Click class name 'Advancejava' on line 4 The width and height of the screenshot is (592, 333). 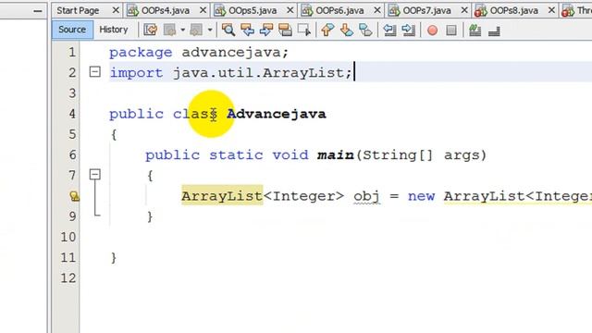[x=277, y=114]
